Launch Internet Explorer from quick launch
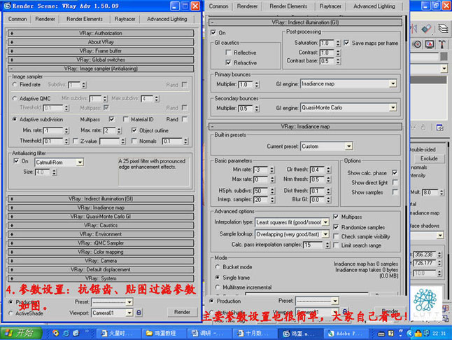 pyautogui.click(x=66, y=333)
